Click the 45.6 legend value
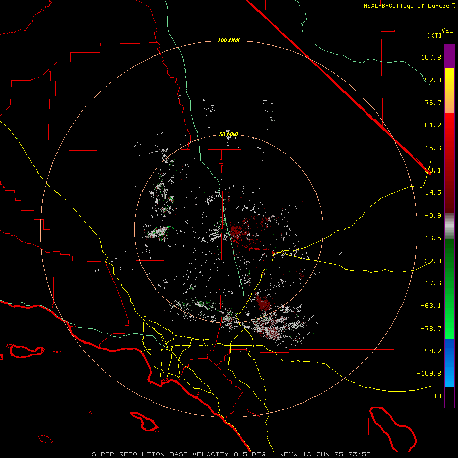Viewport: 458px width, 458px height. [433, 148]
